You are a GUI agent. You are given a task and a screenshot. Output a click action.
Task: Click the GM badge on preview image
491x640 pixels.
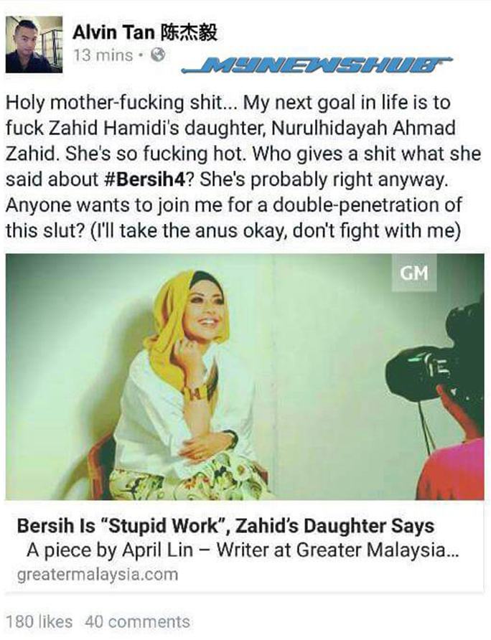(414, 273)
